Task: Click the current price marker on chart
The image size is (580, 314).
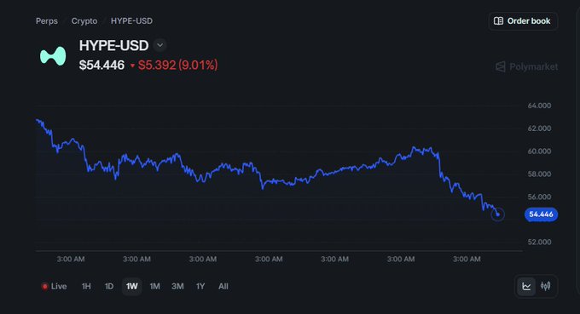Action: pyautogui.click(x=497, y=214)
